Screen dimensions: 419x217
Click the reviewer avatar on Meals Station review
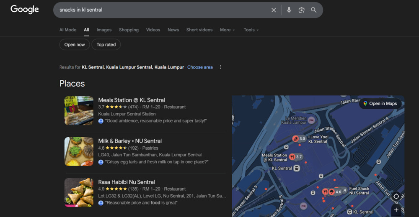(x=101, y=121)
